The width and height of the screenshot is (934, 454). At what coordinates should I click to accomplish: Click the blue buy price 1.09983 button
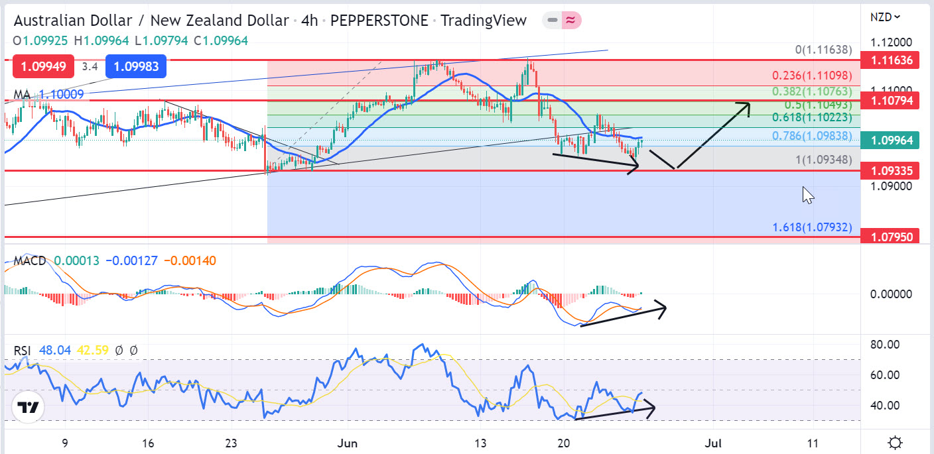[x=139, y=67]
